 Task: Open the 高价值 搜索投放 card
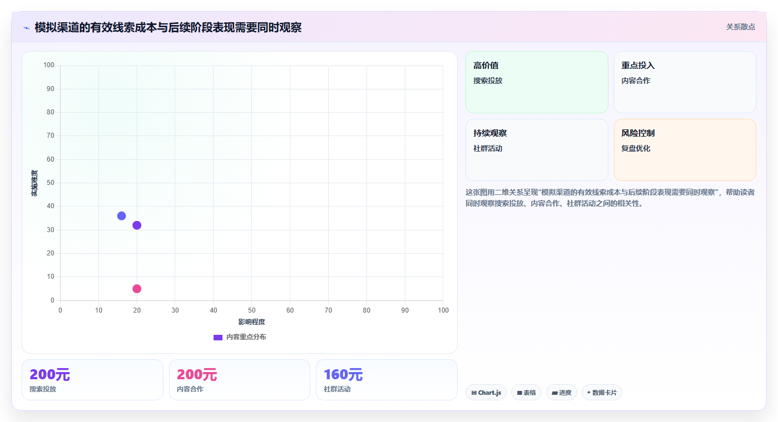click(537, 82)
